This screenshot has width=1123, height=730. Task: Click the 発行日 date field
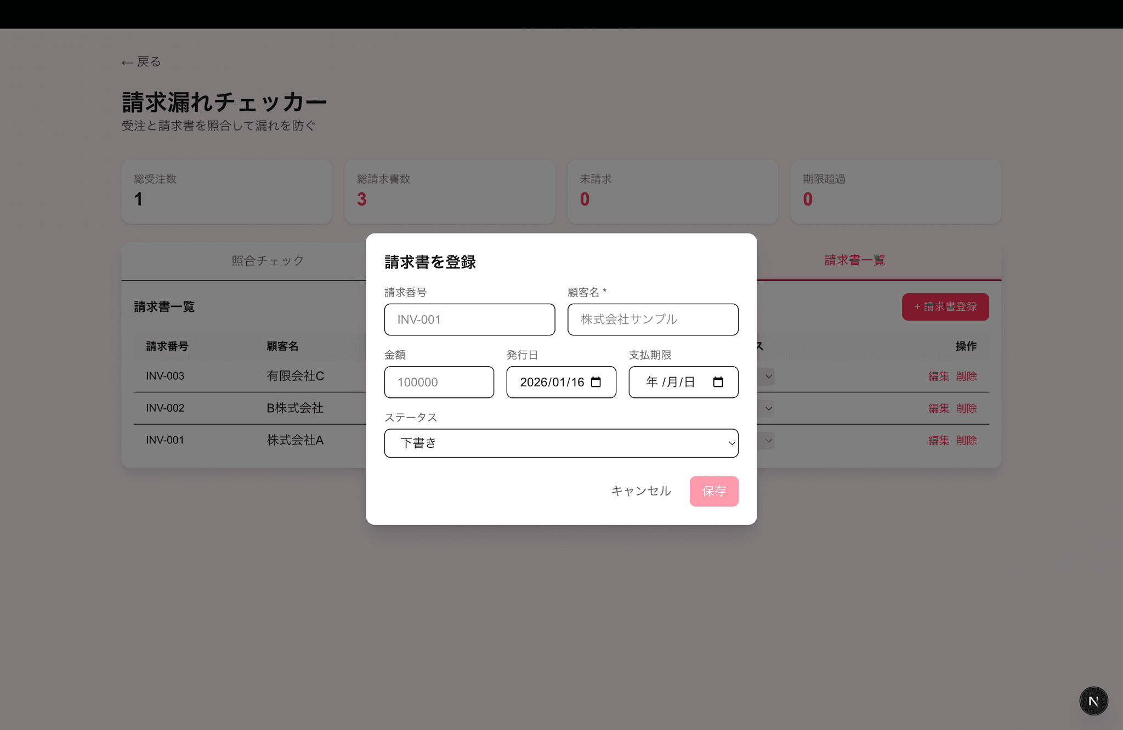[551, 382]
